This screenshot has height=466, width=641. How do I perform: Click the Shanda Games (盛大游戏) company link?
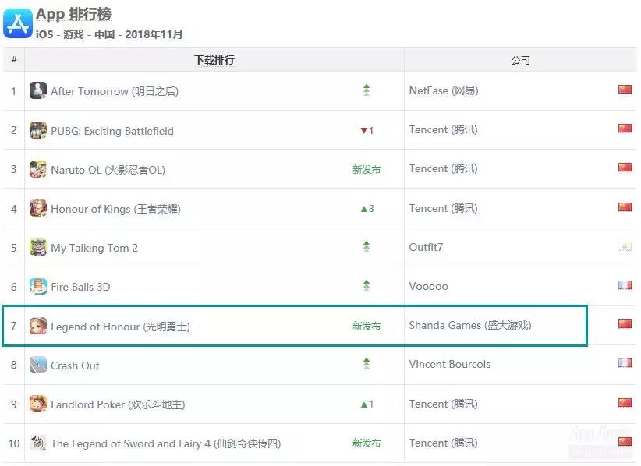click(x=471, y=326)
